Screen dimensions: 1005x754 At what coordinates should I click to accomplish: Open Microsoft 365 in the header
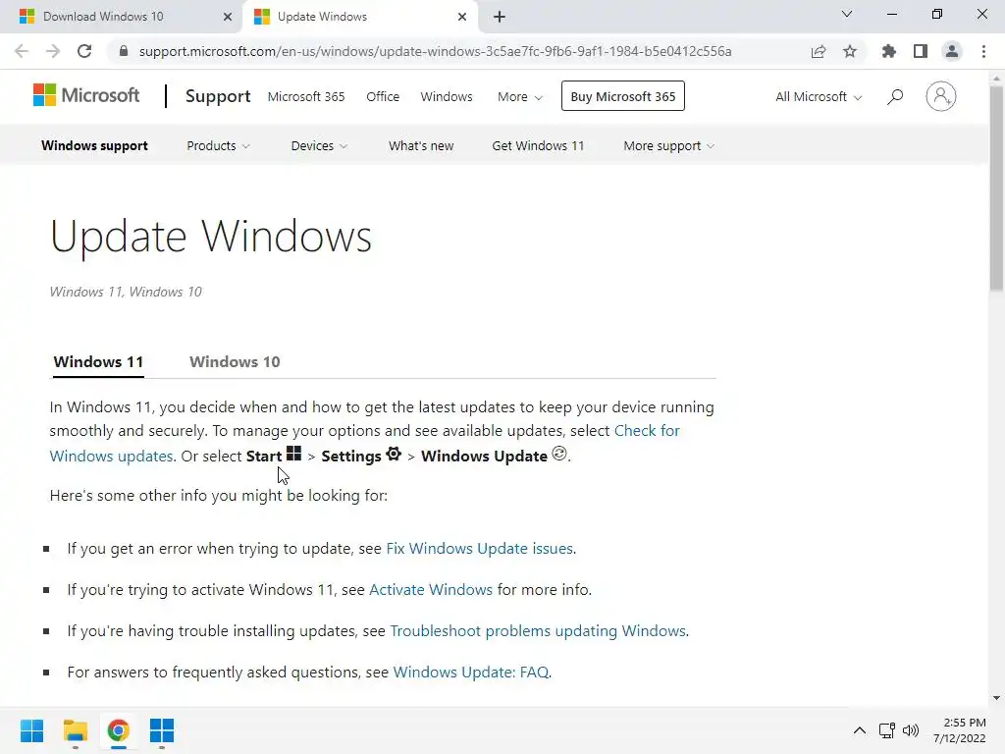[306, 97]
